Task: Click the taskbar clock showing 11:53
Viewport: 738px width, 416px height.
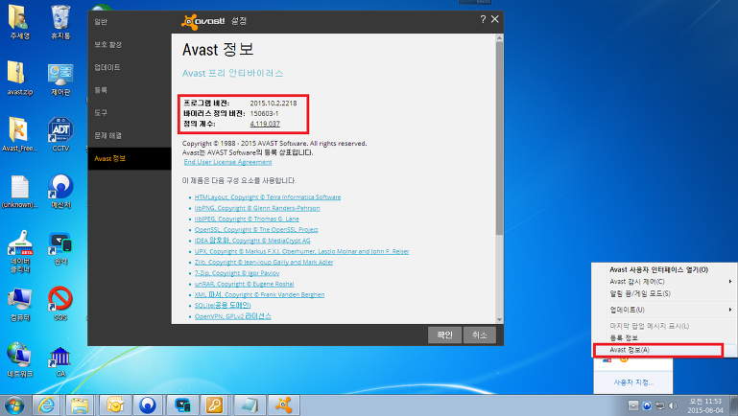Action: click(705, 405)
